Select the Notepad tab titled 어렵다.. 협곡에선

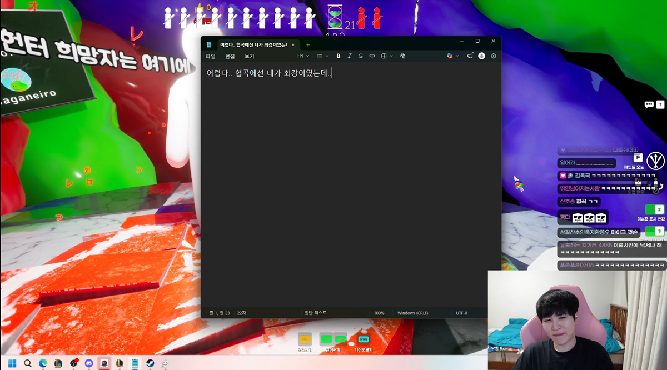(x=253, y=44)
